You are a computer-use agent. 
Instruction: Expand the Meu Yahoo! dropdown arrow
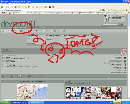(x=88, y=13)
